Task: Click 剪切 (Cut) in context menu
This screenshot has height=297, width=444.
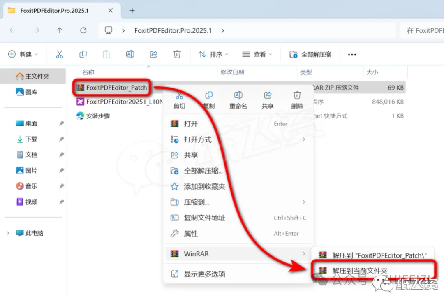Action: (179, 100)
